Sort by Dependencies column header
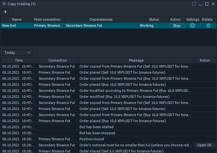217x153 pixels. [x=101, y=19]
